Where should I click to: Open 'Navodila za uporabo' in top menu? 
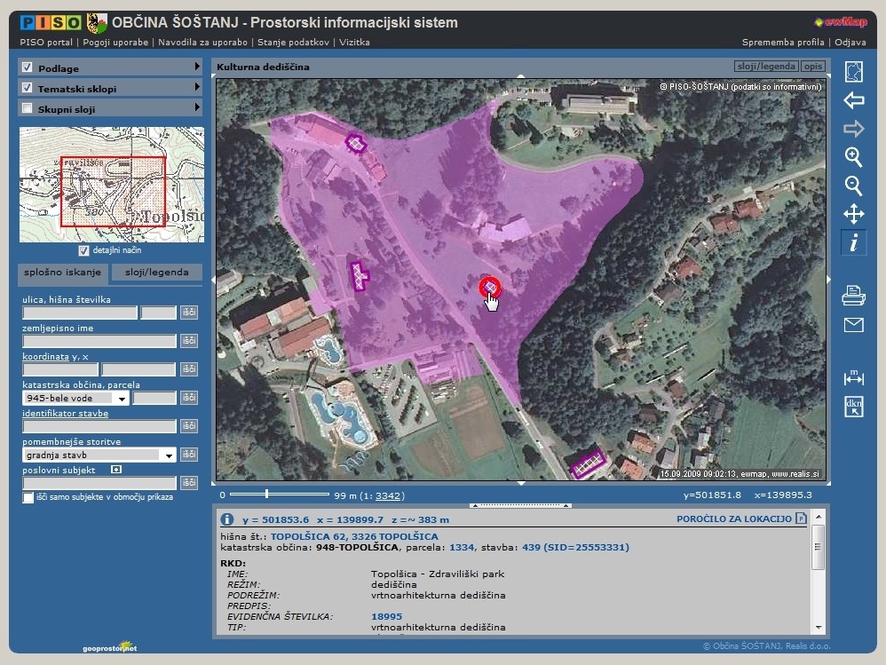[x=201, y=42]
